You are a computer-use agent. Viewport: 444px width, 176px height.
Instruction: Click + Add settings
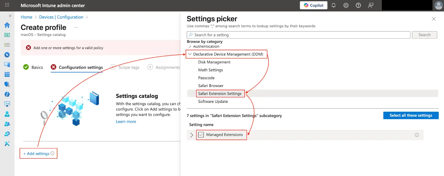(x=36, y=154)
